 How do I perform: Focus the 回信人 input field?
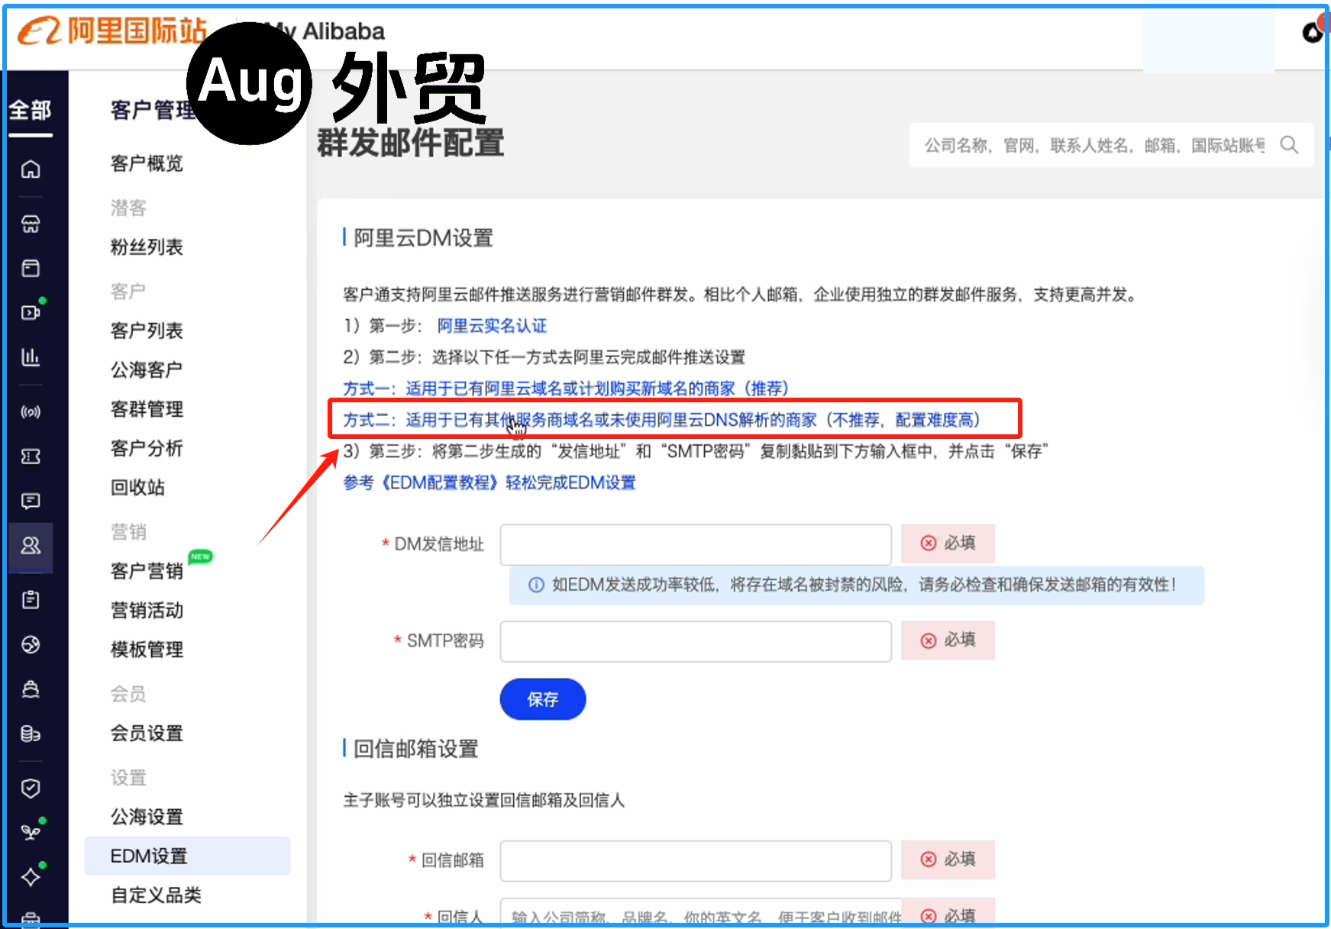tap(701, 912)
